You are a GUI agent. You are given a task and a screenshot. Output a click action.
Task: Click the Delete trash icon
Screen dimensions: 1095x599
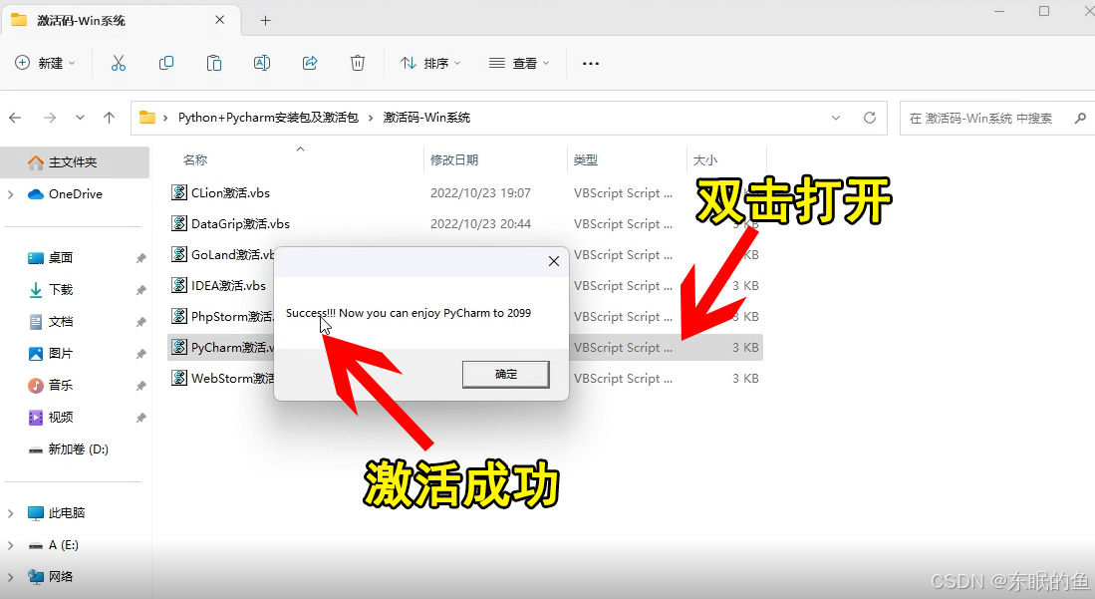click(358, 63)
